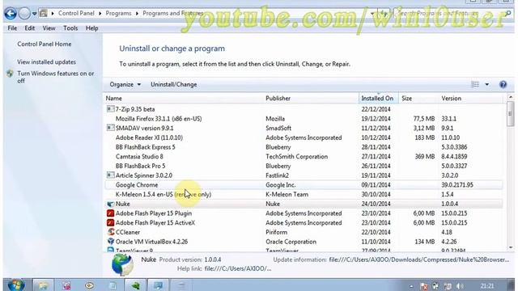The width and height of the screenshot is (518, 291).
Task: Open the recent pages dropdown arrow
Action: (34, 14)
